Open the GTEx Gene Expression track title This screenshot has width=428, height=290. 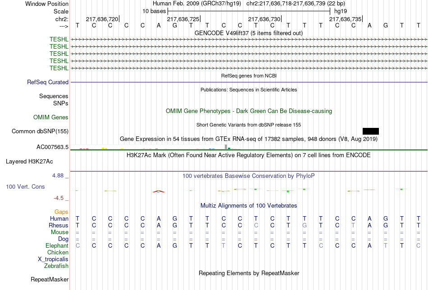pyautogui.click(x=249, y=139)
